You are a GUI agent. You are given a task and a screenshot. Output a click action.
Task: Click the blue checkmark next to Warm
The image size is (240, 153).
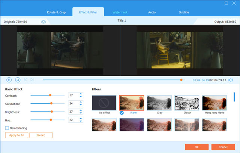[121, 113]
